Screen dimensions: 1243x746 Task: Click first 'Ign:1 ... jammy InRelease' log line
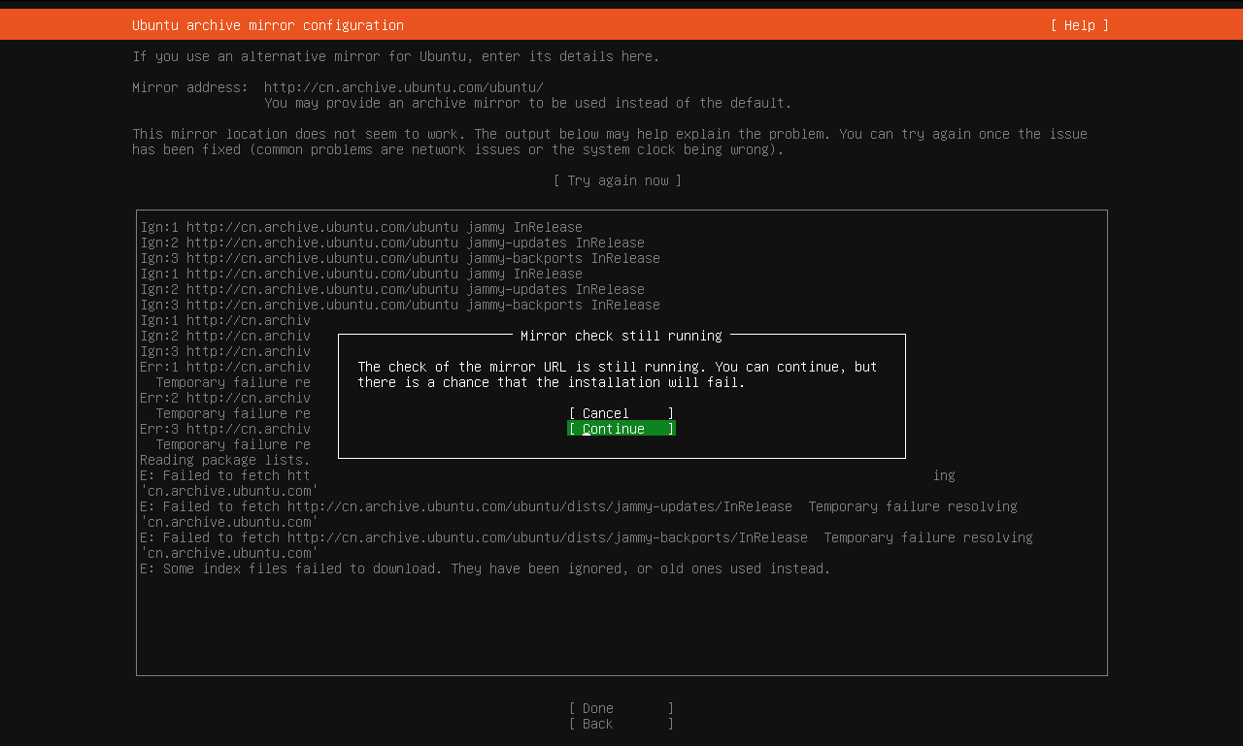point(361,227)
